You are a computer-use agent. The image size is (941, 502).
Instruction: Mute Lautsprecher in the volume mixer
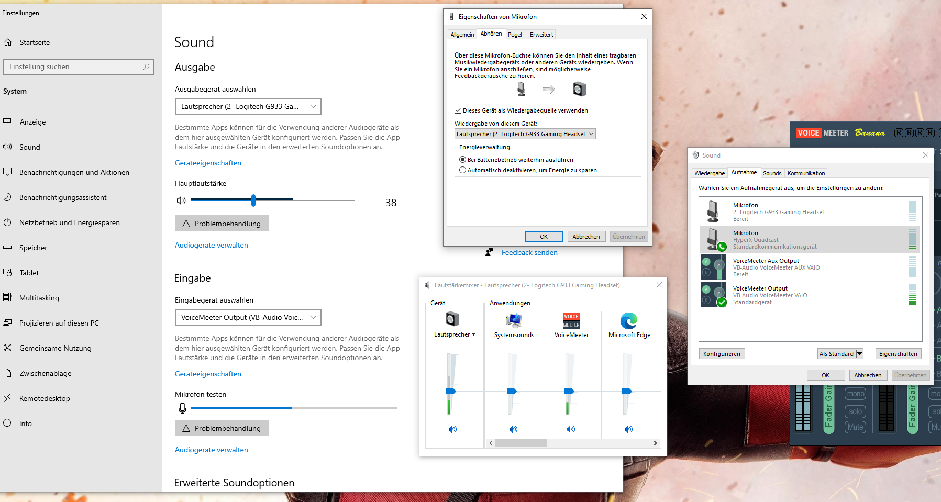pyautogui.click(x=452, y=429)
